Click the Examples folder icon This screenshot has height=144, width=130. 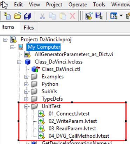34,77
